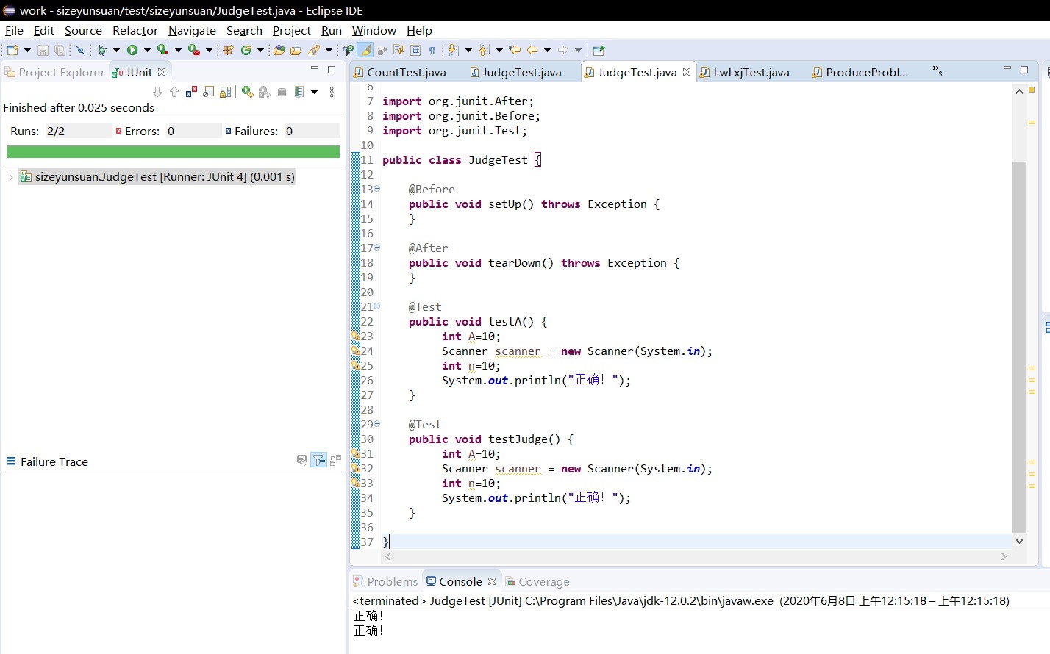Click the Debug bug icon
Screen dimensions: 1050x654
[x=101, y=50]
